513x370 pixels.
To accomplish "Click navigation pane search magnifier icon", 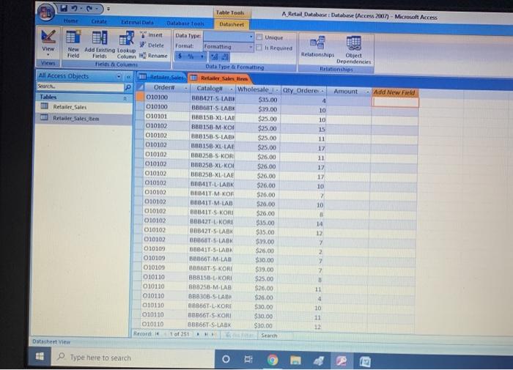I will point(128,87).
